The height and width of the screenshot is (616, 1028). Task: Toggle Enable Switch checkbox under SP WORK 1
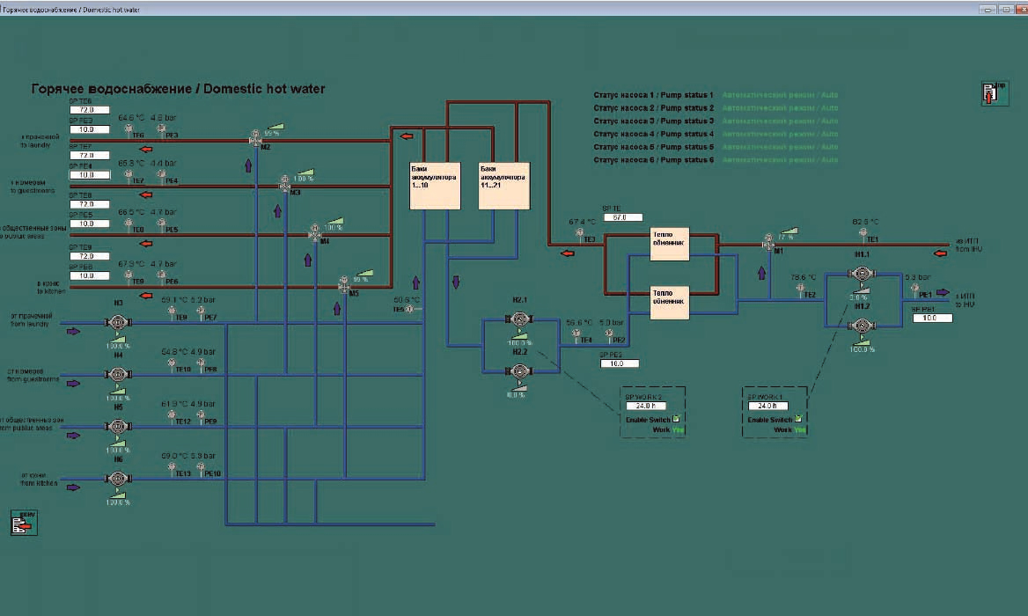point(798,419)
